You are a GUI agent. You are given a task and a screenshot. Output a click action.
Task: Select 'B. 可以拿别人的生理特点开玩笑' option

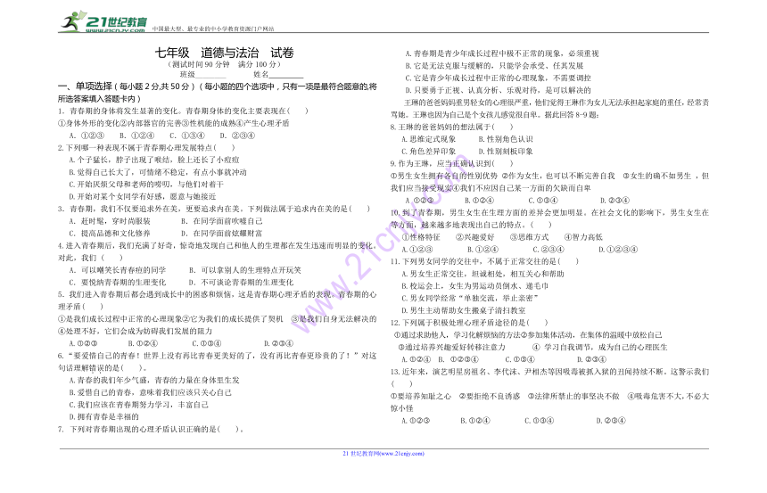[245, 270]
